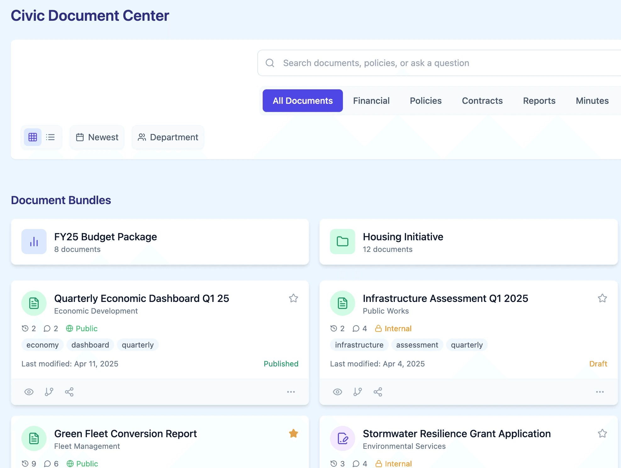Share the Quarterly Economic Dashboard document

click(69, 392)
